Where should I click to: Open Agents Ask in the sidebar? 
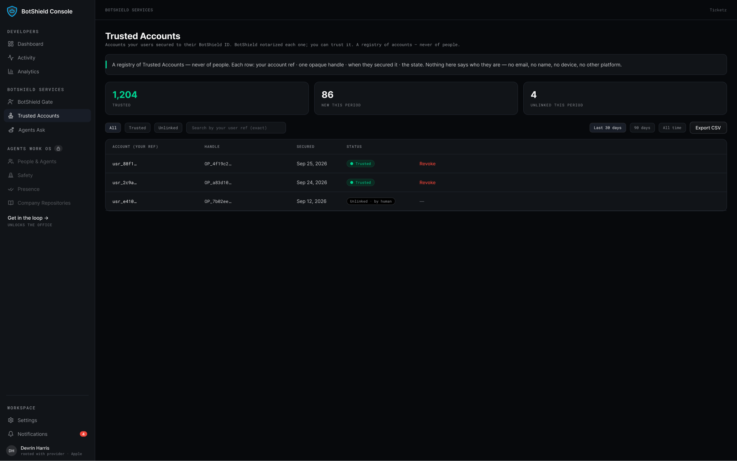pyautogui.click(x=47, y=130)
